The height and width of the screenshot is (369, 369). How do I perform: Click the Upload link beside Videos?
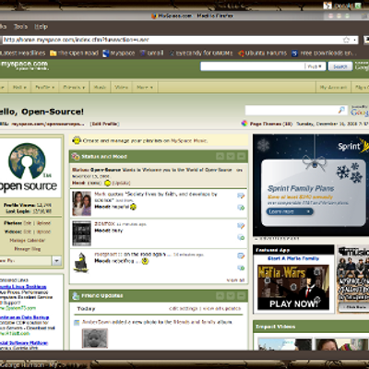click(x=43, y=232)
